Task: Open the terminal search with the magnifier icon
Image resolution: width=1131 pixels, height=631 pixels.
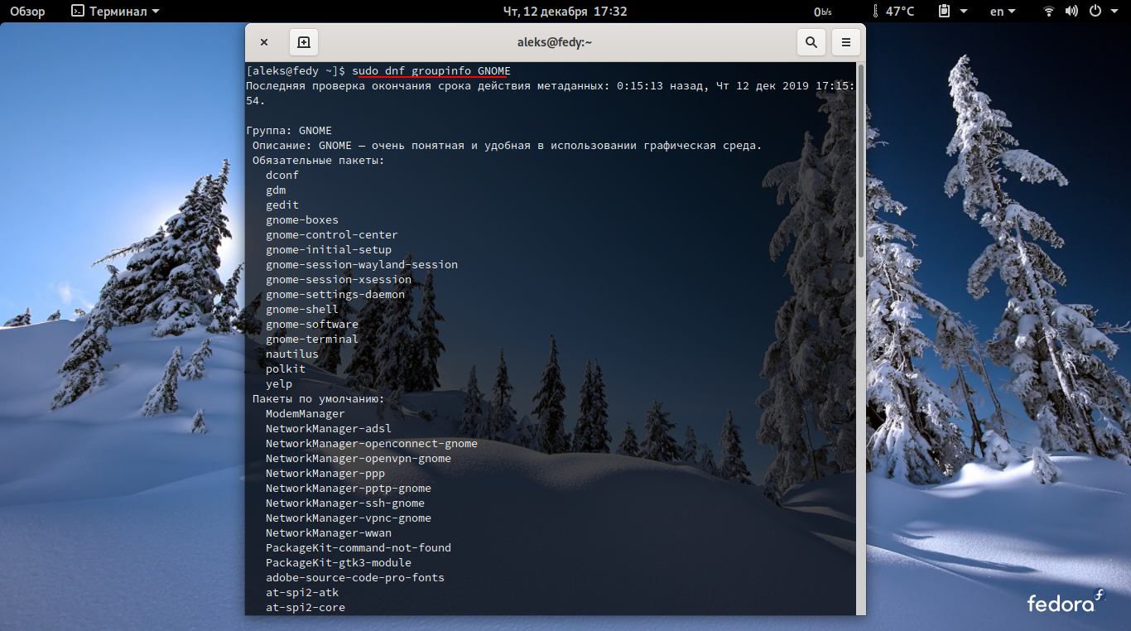Action: (x=811, y=41)
